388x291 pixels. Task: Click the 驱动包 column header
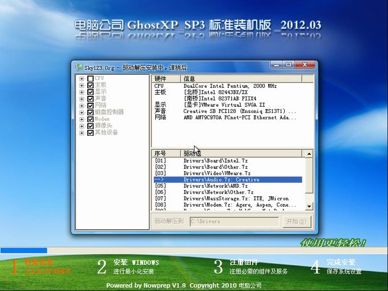coord(241,153)
